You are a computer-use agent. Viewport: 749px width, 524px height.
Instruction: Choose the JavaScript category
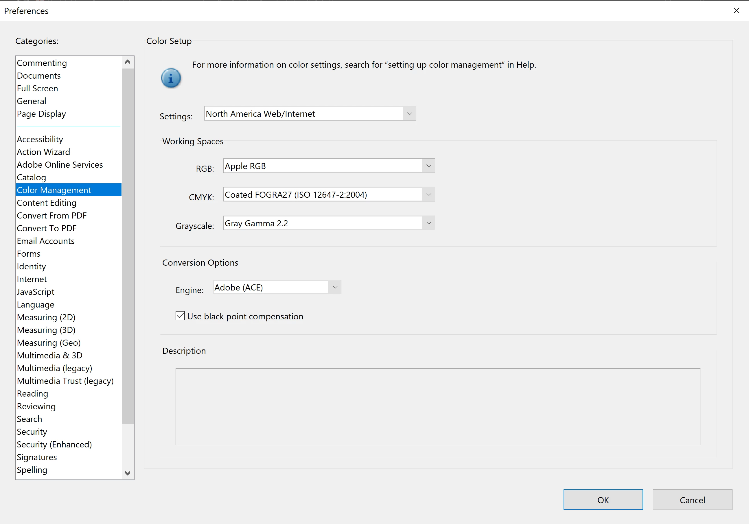click(x=36, y=292)
